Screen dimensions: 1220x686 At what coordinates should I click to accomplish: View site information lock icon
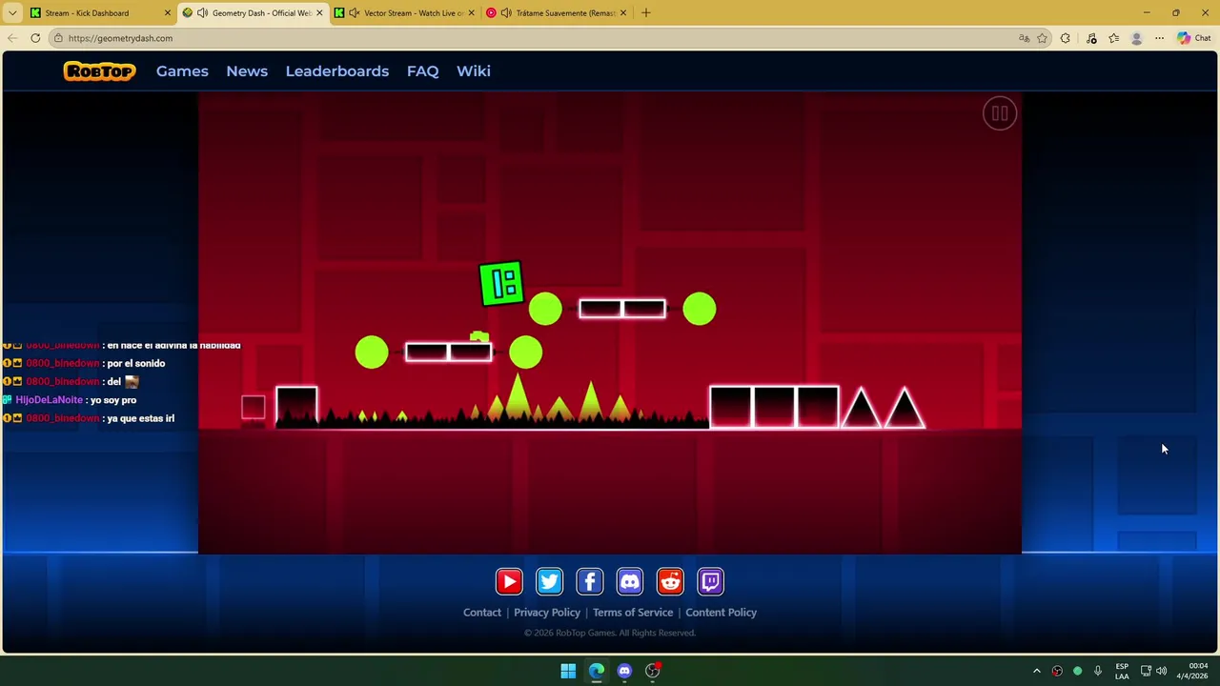pyautogui.click(x=58, y=38)
